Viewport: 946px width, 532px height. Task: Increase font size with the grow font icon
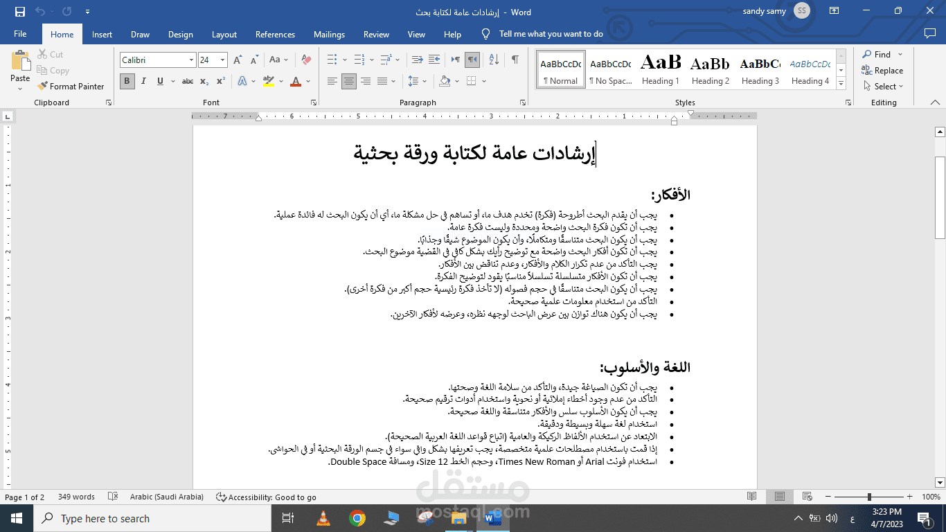point(238,60)
